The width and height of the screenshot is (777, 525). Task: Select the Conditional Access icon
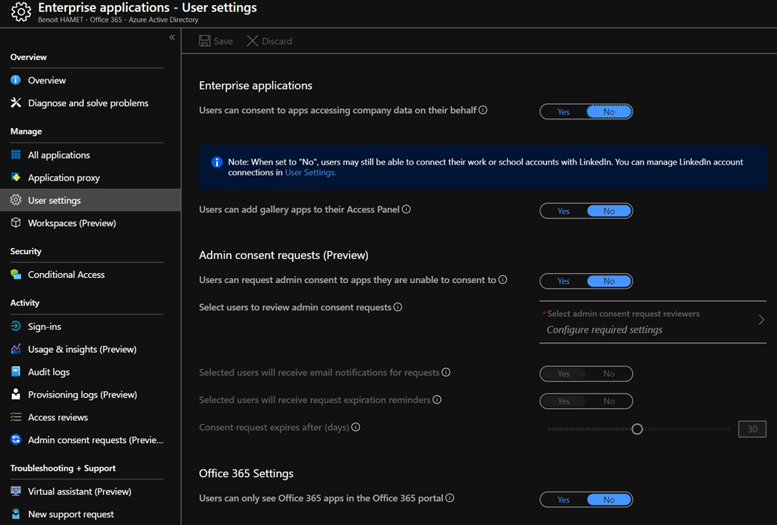point(16,274)
